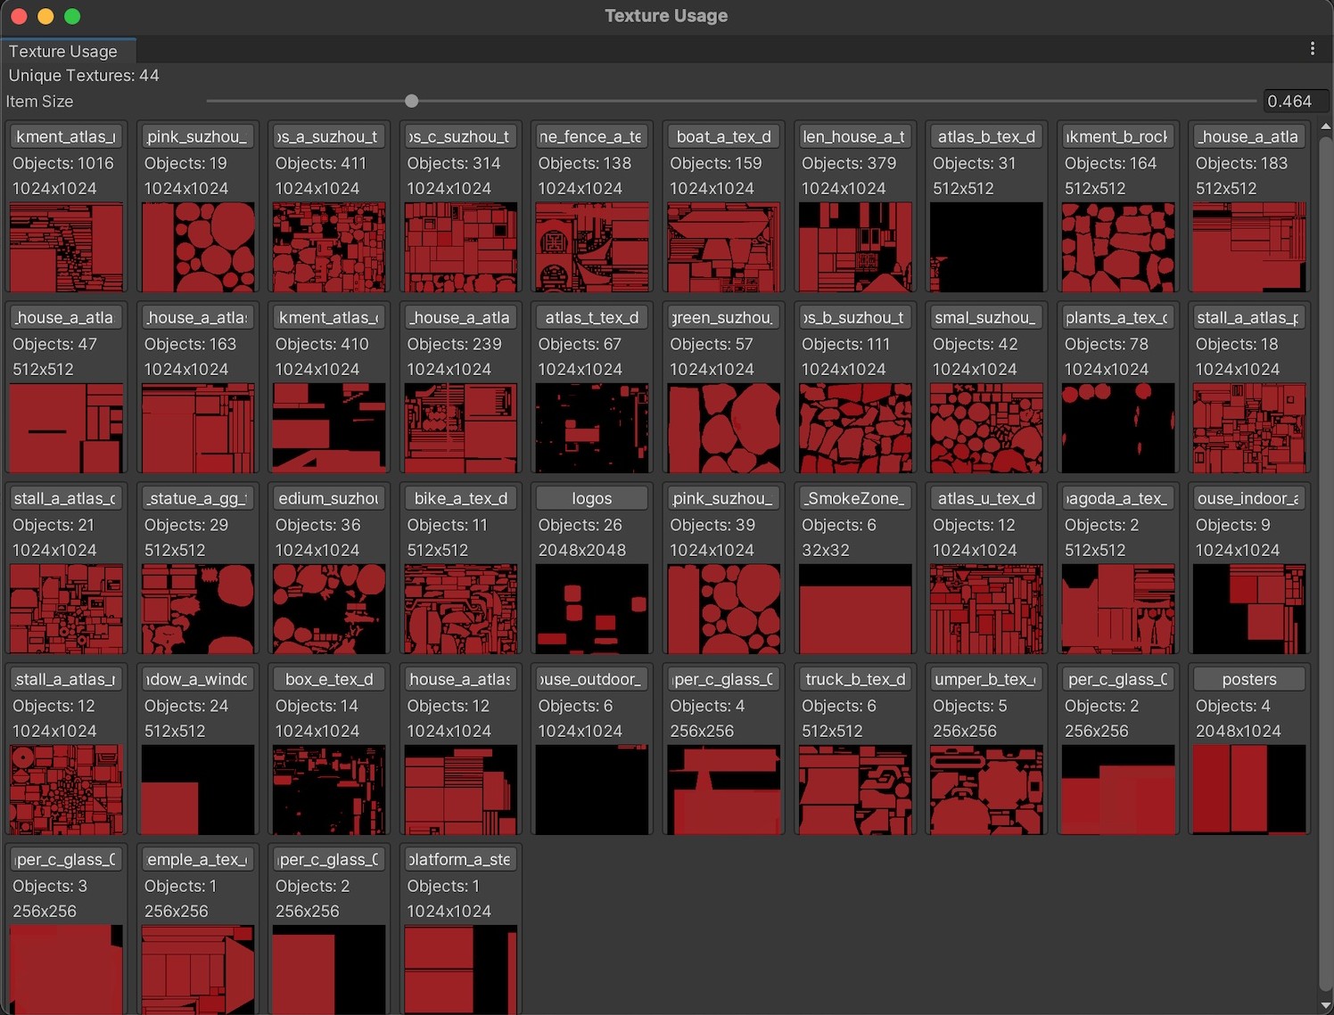Click the scrollbar down arrow
The height and width of the screenshot is (1015, 1334).
1325,1006
